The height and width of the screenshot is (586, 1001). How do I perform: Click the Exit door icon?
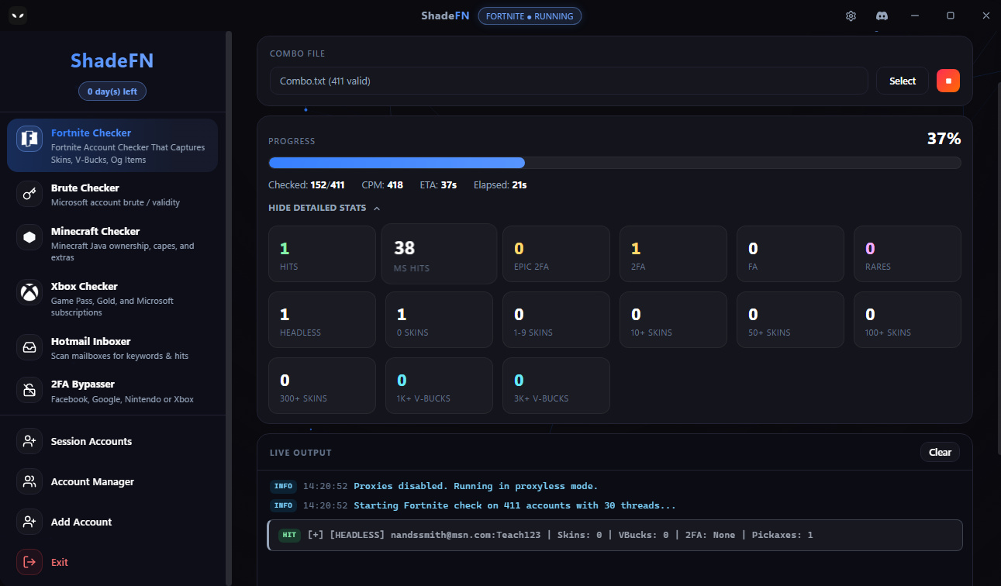pyautogui.click(x=29, y=562)
